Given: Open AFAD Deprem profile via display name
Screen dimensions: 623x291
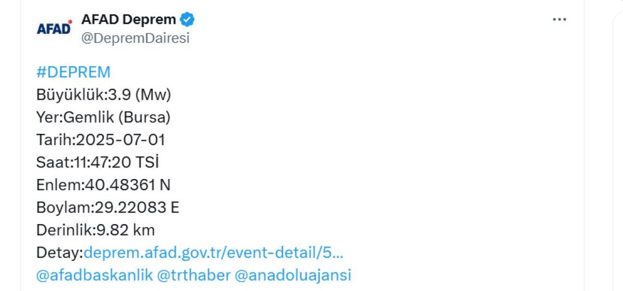Looking at the screenshot, I should pyautogui.click(x=128, y=20).
